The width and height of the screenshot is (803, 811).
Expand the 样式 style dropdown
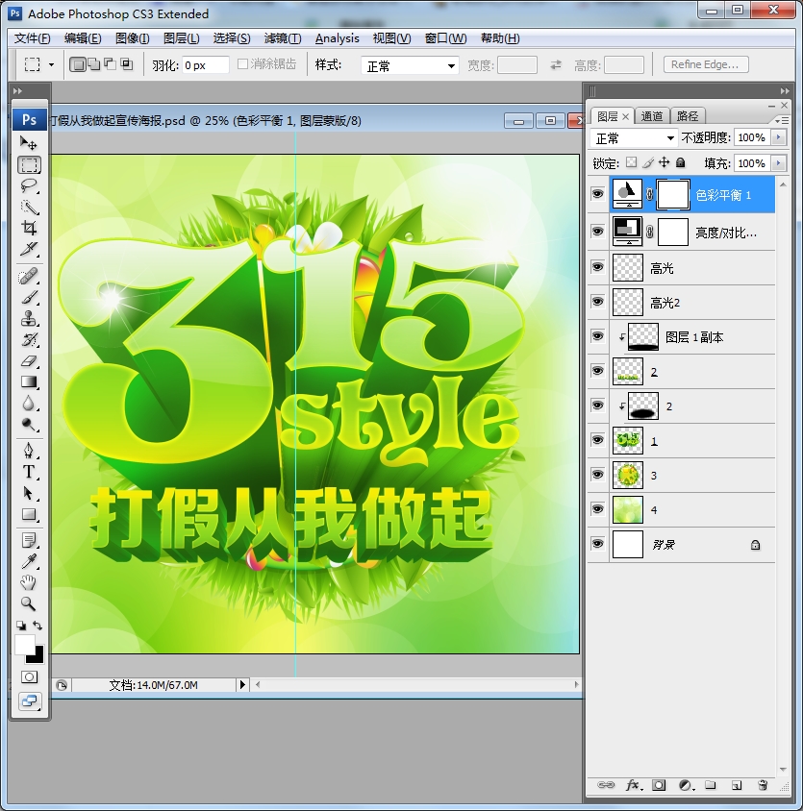coord(411,66)
